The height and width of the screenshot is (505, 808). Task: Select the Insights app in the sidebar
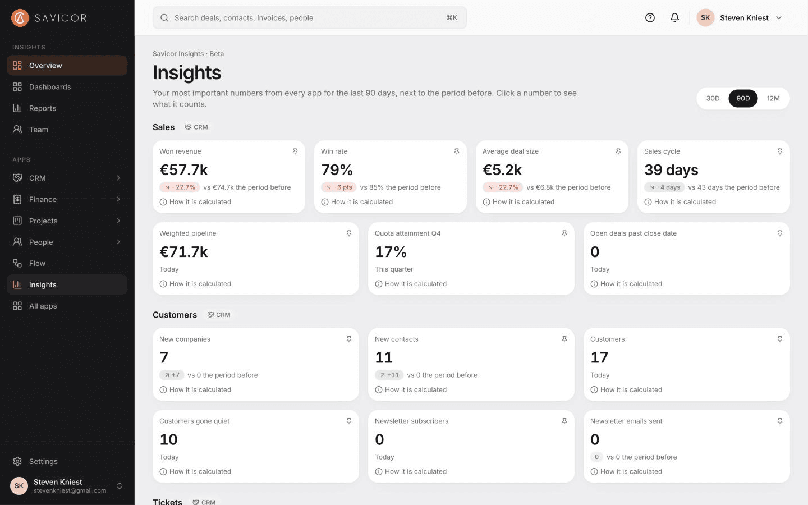[x=67, y=284]
